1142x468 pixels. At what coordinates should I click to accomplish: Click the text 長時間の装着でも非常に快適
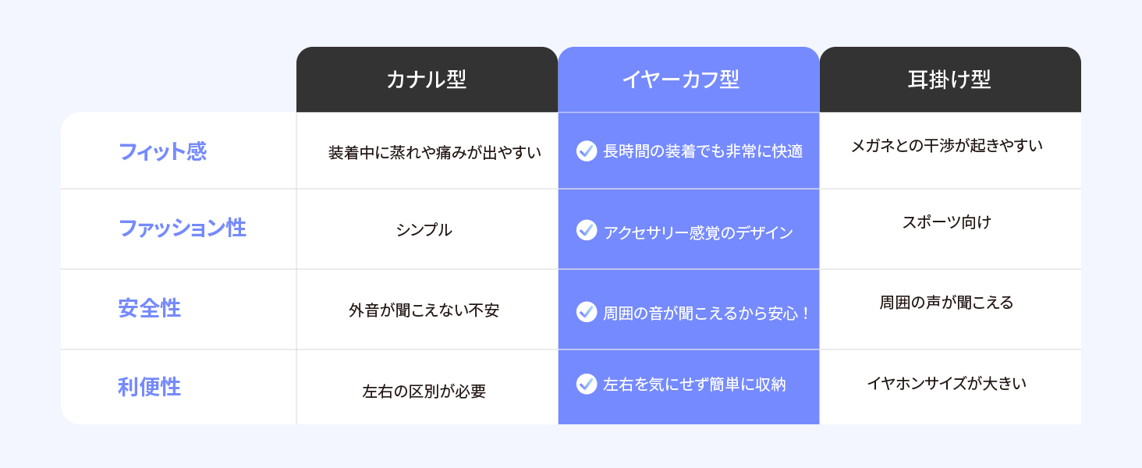(703, 151)
